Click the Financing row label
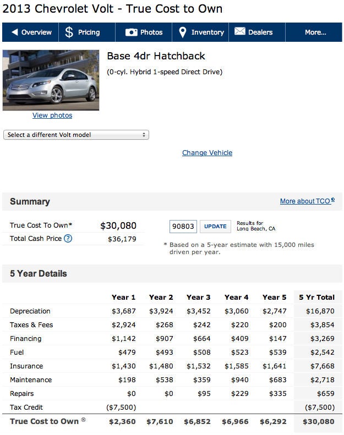 (25, 338)
